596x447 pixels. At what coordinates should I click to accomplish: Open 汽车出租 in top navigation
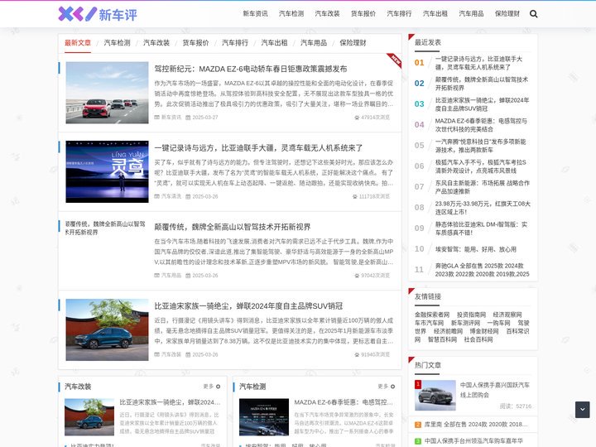(x=435, y=14)
